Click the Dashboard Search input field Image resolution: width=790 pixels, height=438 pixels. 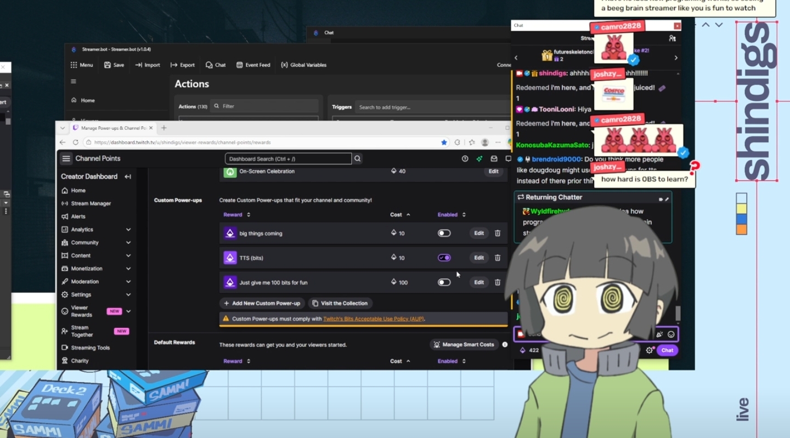[x=288, y=158]
